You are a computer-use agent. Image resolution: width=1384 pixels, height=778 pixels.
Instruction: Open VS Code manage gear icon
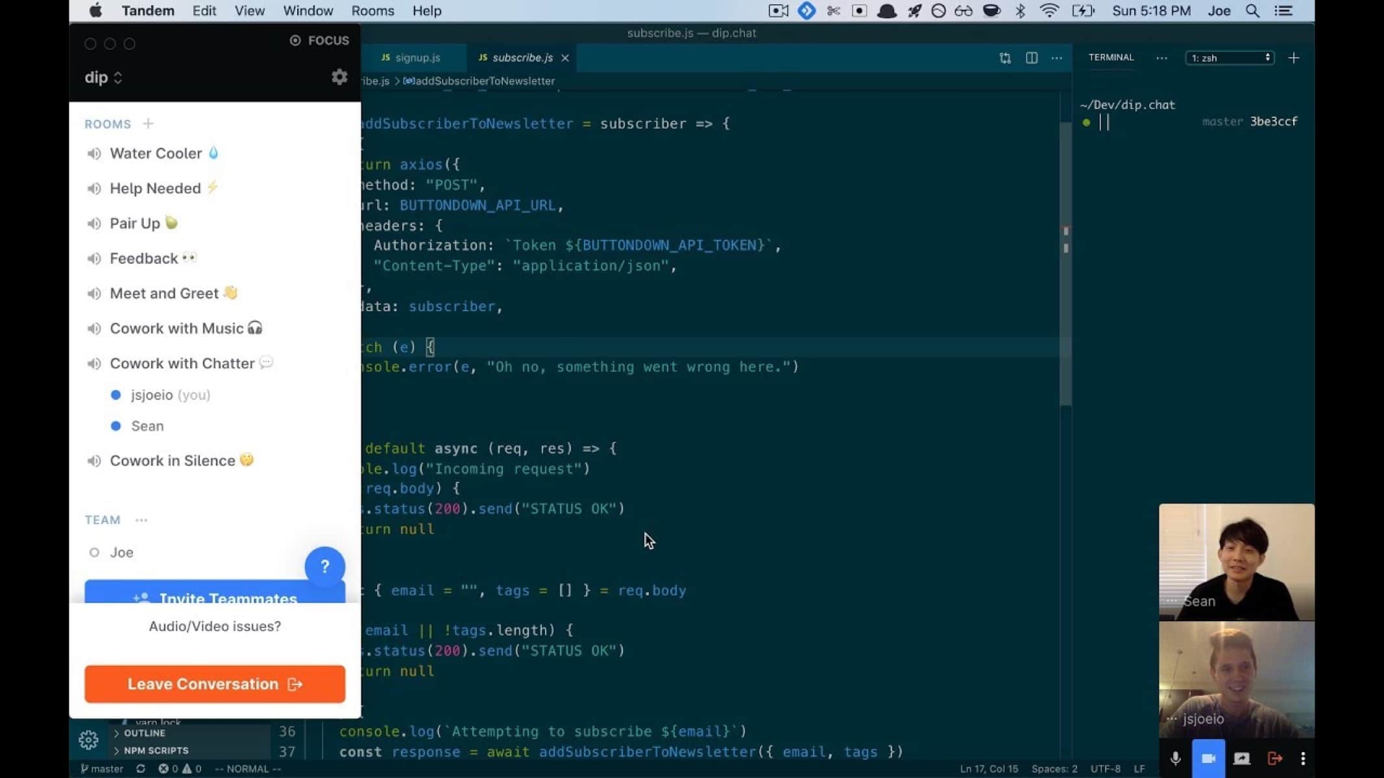(88, 739)
